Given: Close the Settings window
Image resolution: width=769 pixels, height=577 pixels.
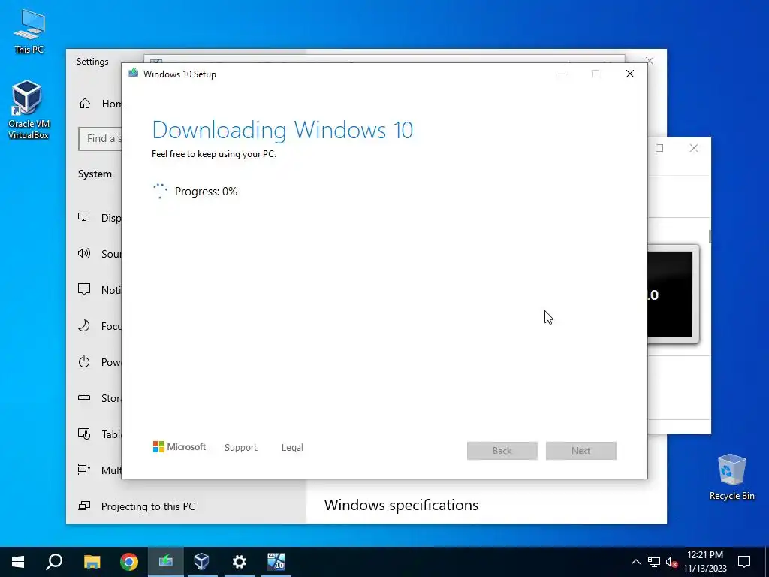Looking at the screenshot, I should (650, 61).
